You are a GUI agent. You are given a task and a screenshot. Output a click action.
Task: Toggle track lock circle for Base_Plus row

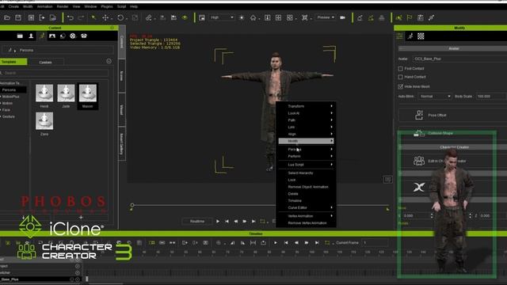pos(78,279)
